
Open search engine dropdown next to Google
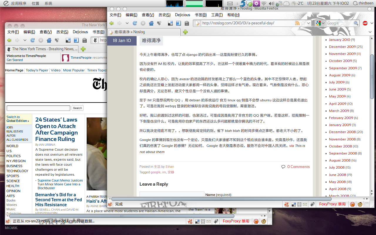[323, 23]
